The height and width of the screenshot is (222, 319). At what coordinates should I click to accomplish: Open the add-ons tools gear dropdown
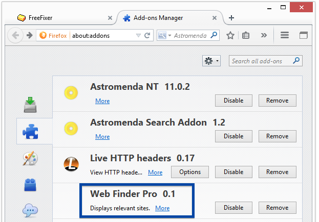(x=211, y=61)
